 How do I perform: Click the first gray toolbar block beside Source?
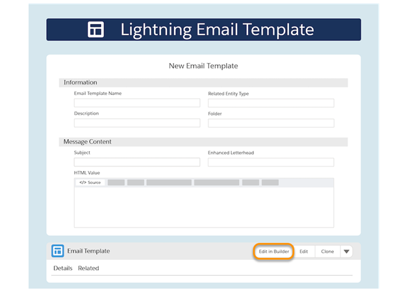pyautogui.click(x=116, y=183)
